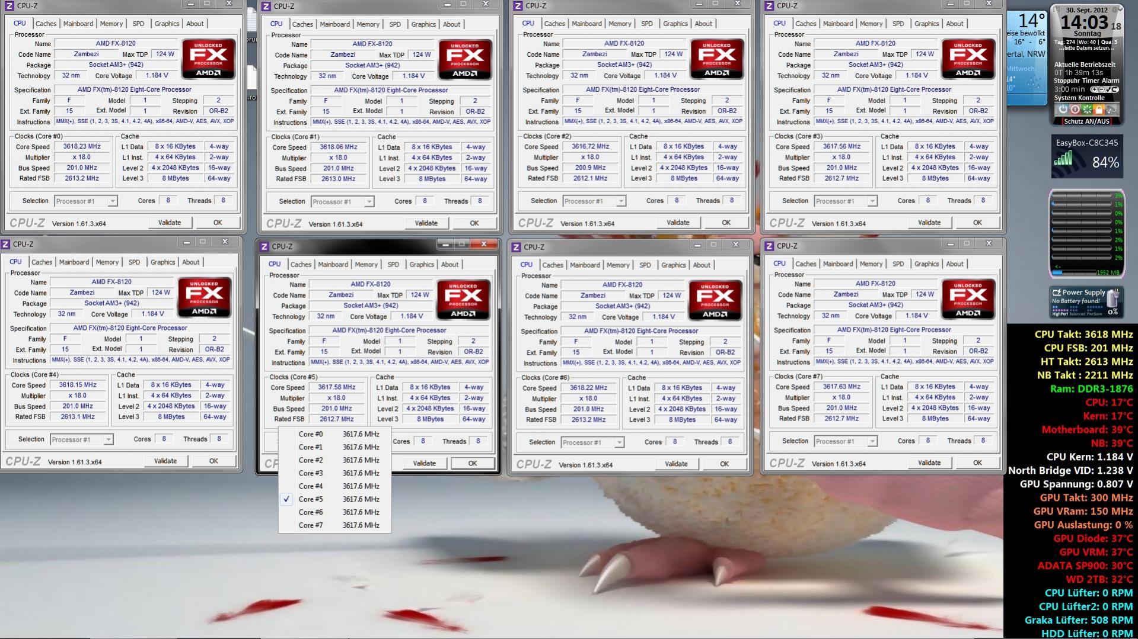This screenshot has height=639, width=1138.
Task: Click Core Speed value 3618.23 MHz in Core #0 window
Action: point(82,146)
